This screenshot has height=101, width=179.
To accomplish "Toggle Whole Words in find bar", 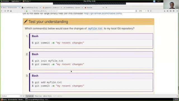I will [47, 96].
